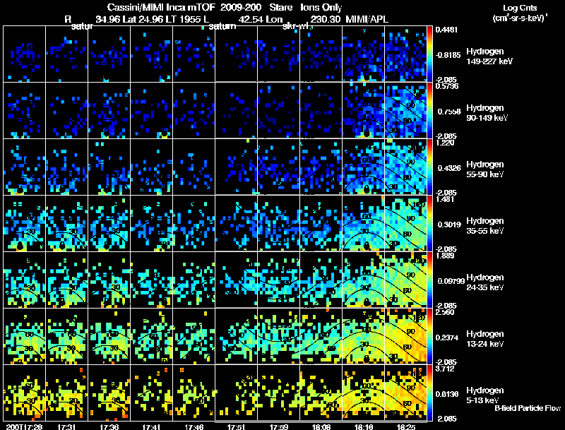The height and width of the screenshot is (430, 565).
Task: Click the Hydrogen 24-35 keV label
Action: pyautogui.click(x=485, y=282)
